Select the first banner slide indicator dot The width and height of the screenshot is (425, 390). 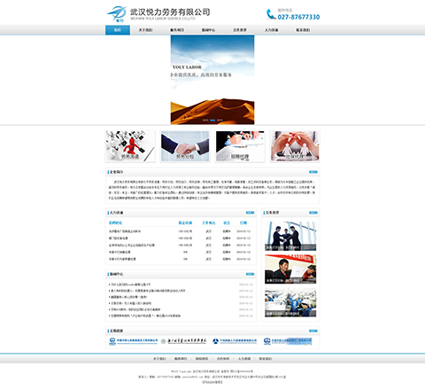pyautogui.click(x=205, y=121)
